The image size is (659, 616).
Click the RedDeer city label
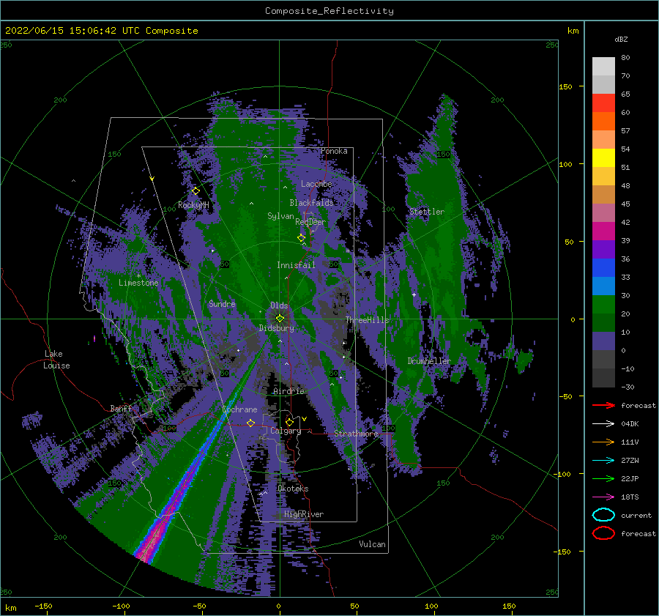[x=310, y=222]
